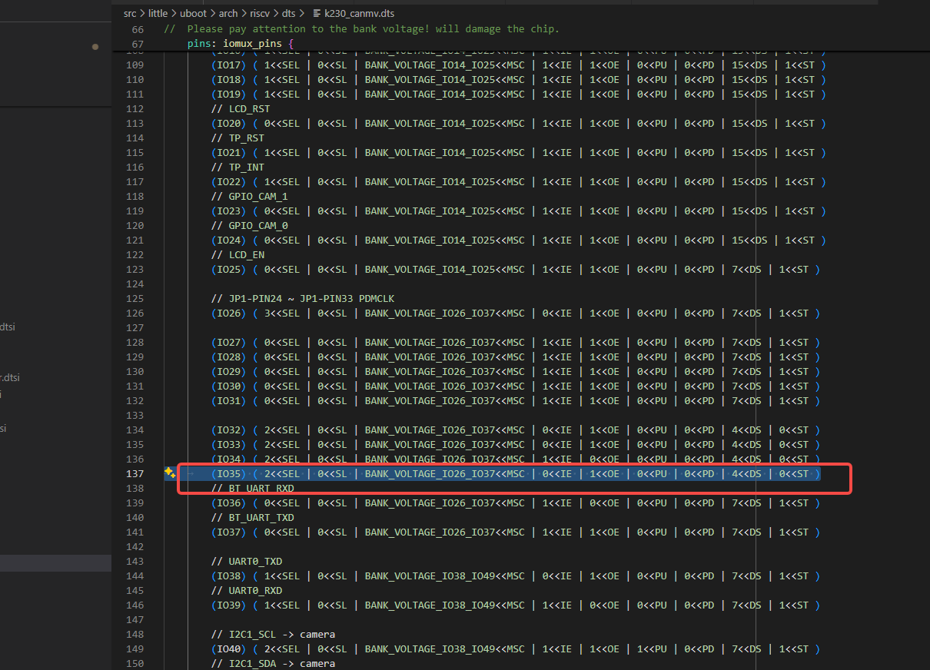Open the uboot breadcrumb dropdown
930x670 pixels.
[x=193, y=13]
